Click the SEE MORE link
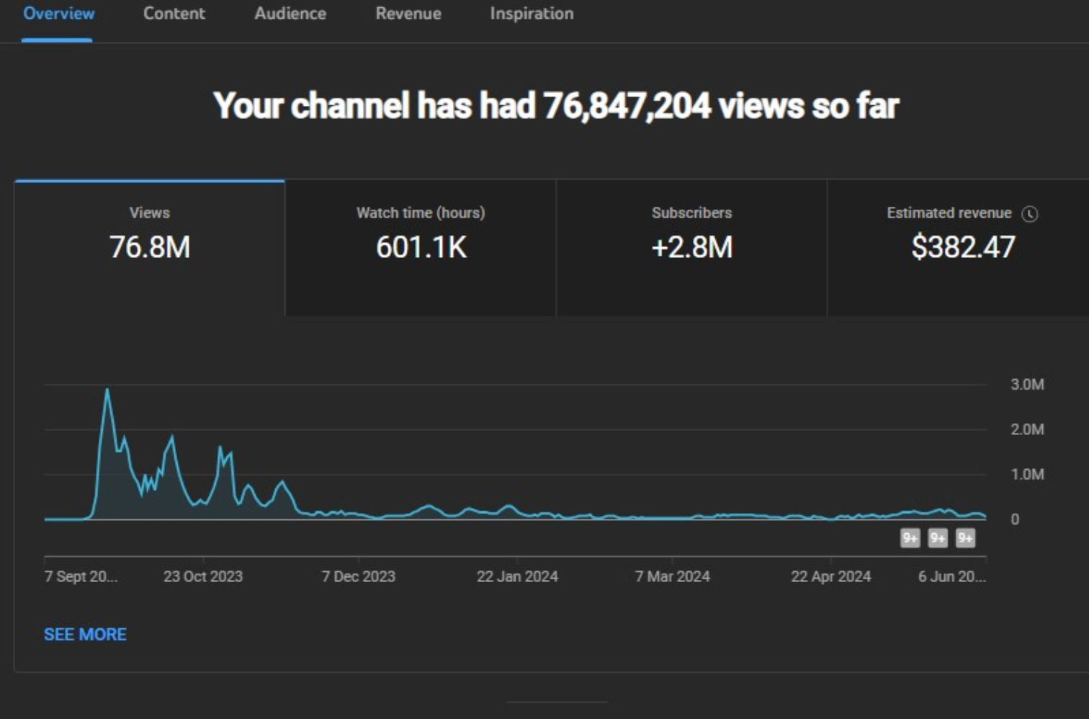Image resolution: width=1089 pixels, height=719 pixels. 85,635
